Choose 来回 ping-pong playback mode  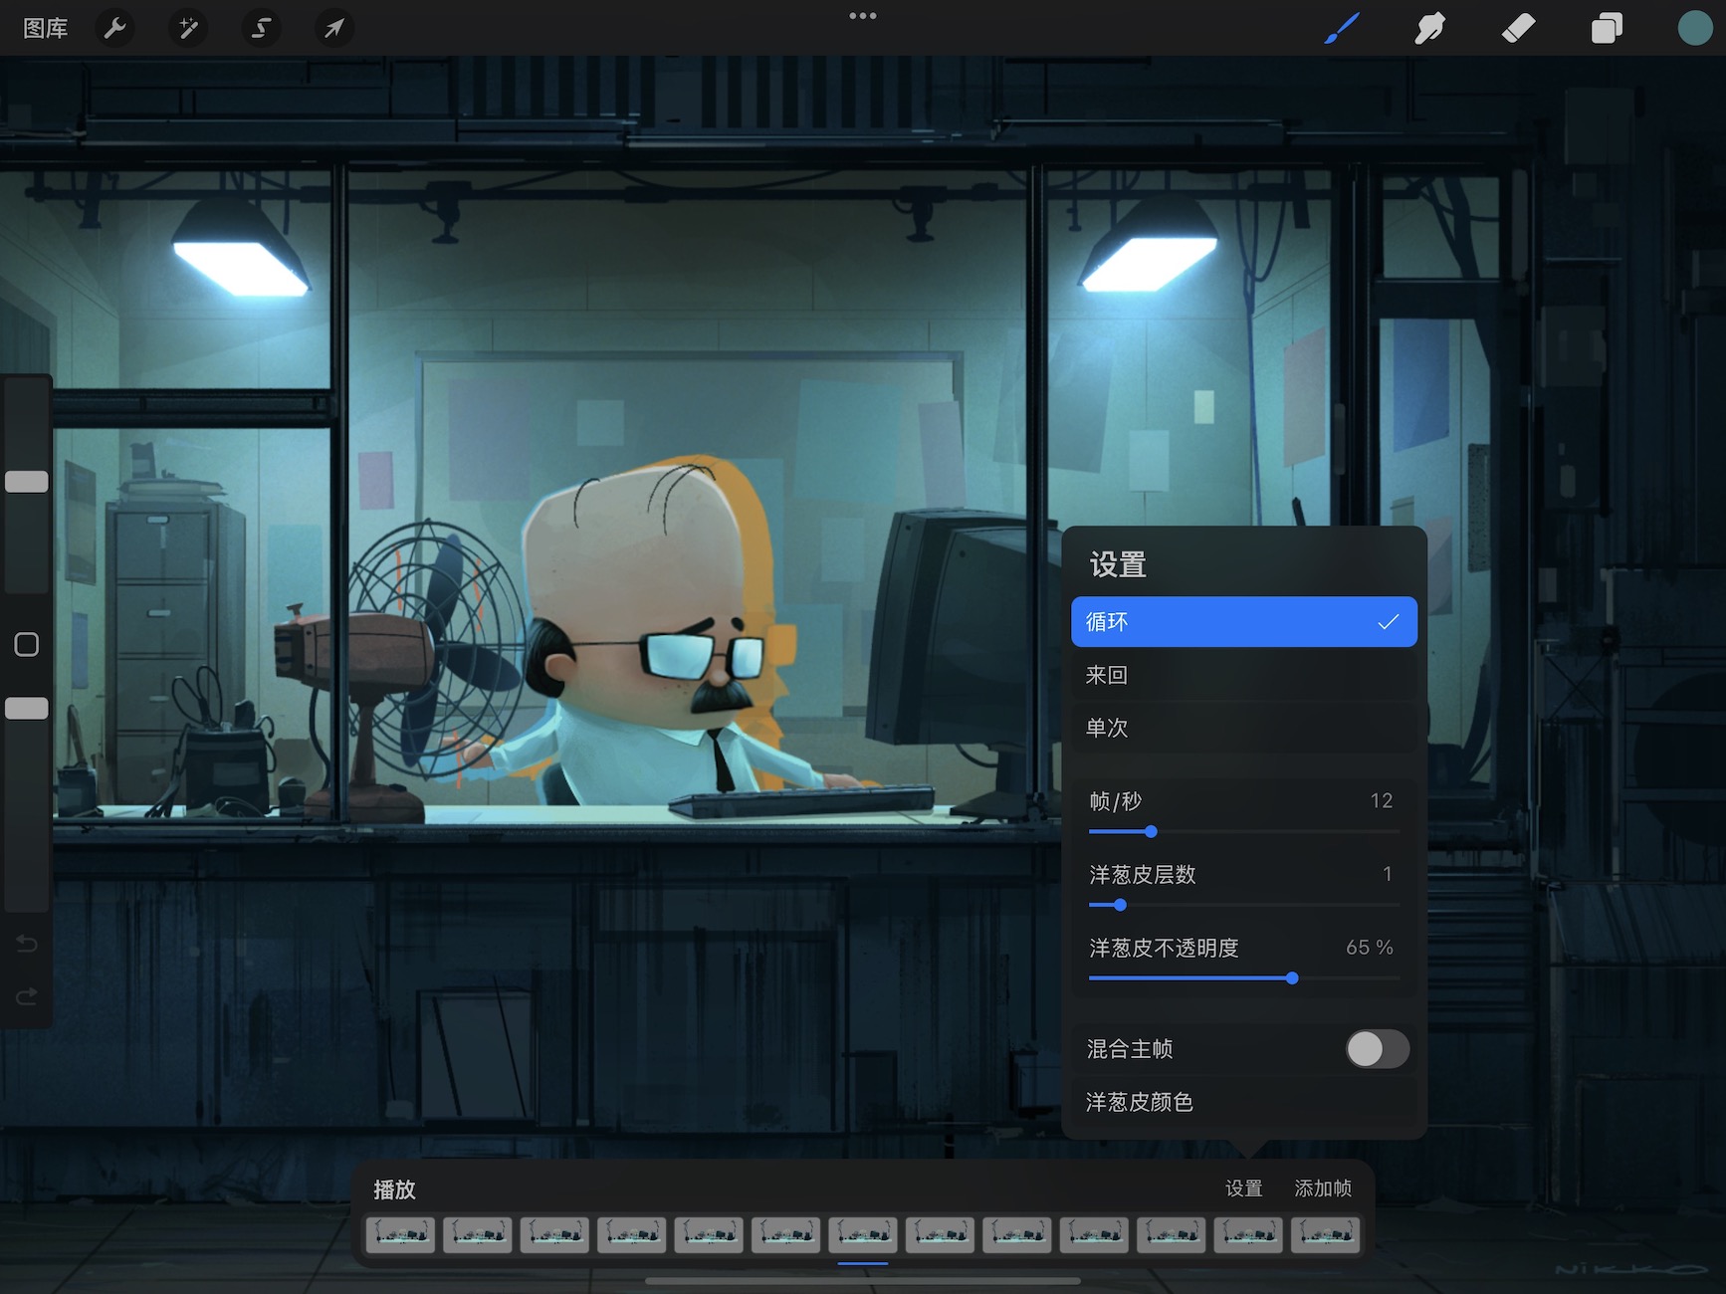[1244, 675]
